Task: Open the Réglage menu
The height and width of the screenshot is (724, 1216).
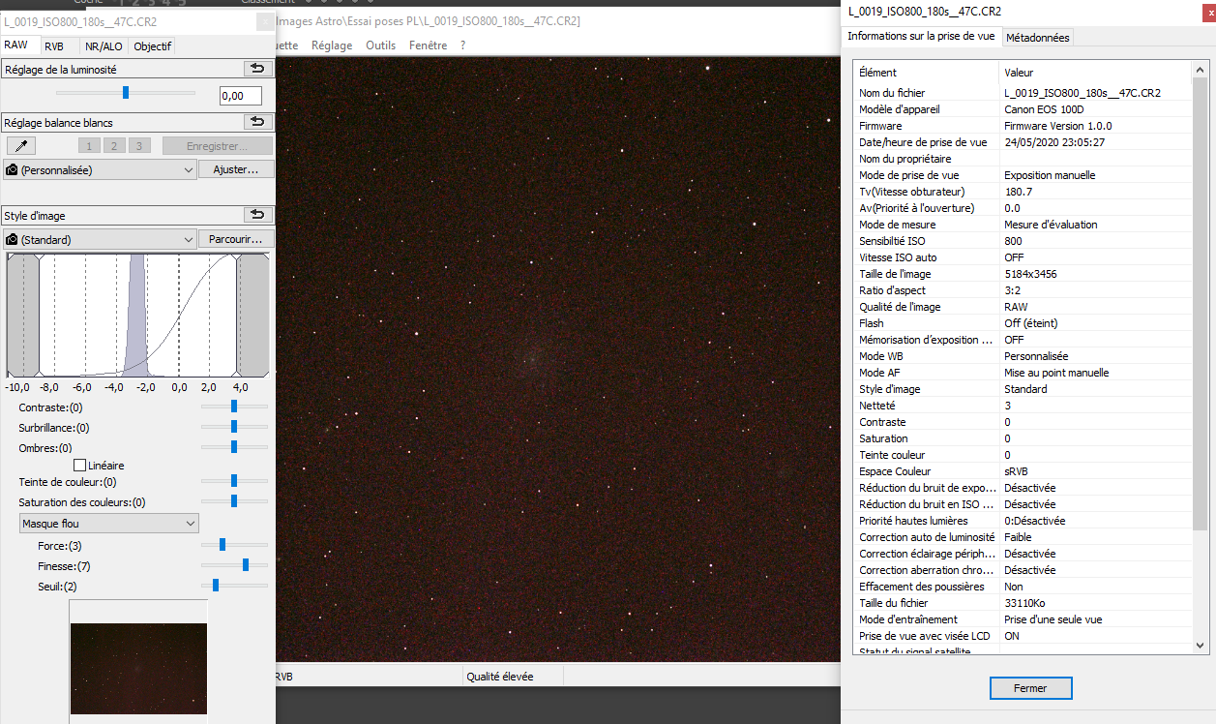Action: pyautogui.click(x=332, y=45)
